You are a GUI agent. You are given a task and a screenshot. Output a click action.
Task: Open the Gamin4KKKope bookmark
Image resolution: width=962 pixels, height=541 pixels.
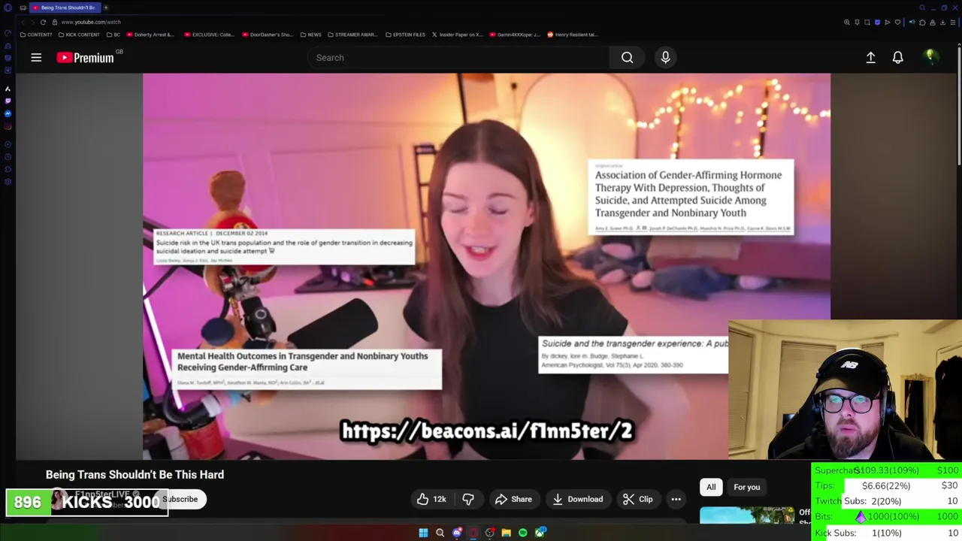(514, 35)
